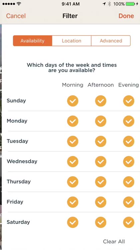Viewport: 140px width, 250px height.
Task: Toggle Thursday Afternoon checkmark
Action: [101, 182]
